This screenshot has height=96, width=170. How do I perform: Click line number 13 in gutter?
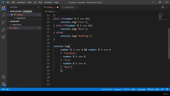(x=48, y=19)
